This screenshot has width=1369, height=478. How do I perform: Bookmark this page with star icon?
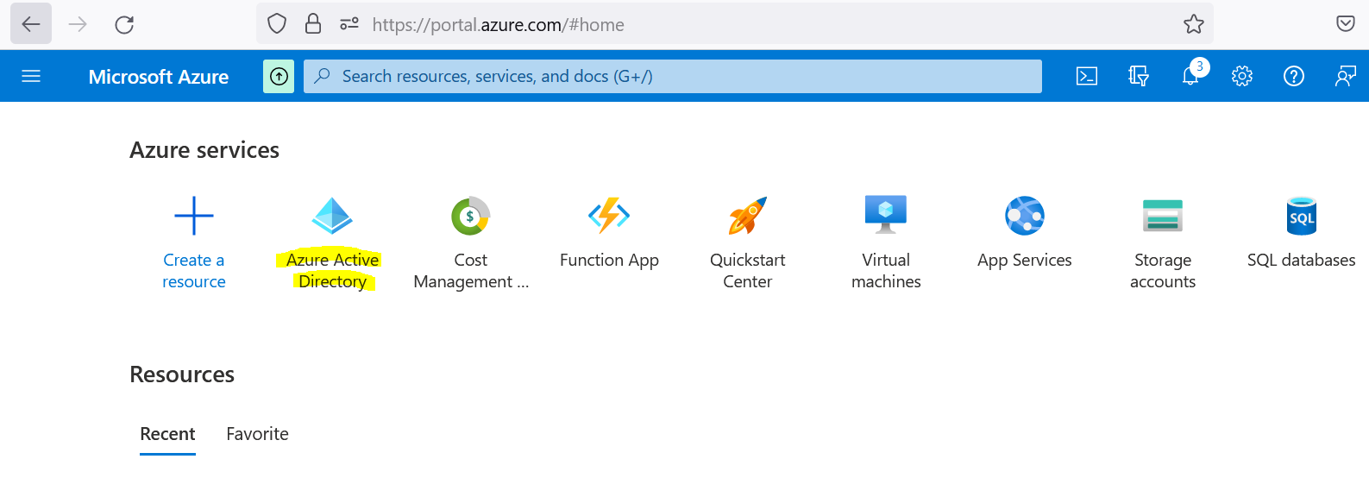[1194, 24]
